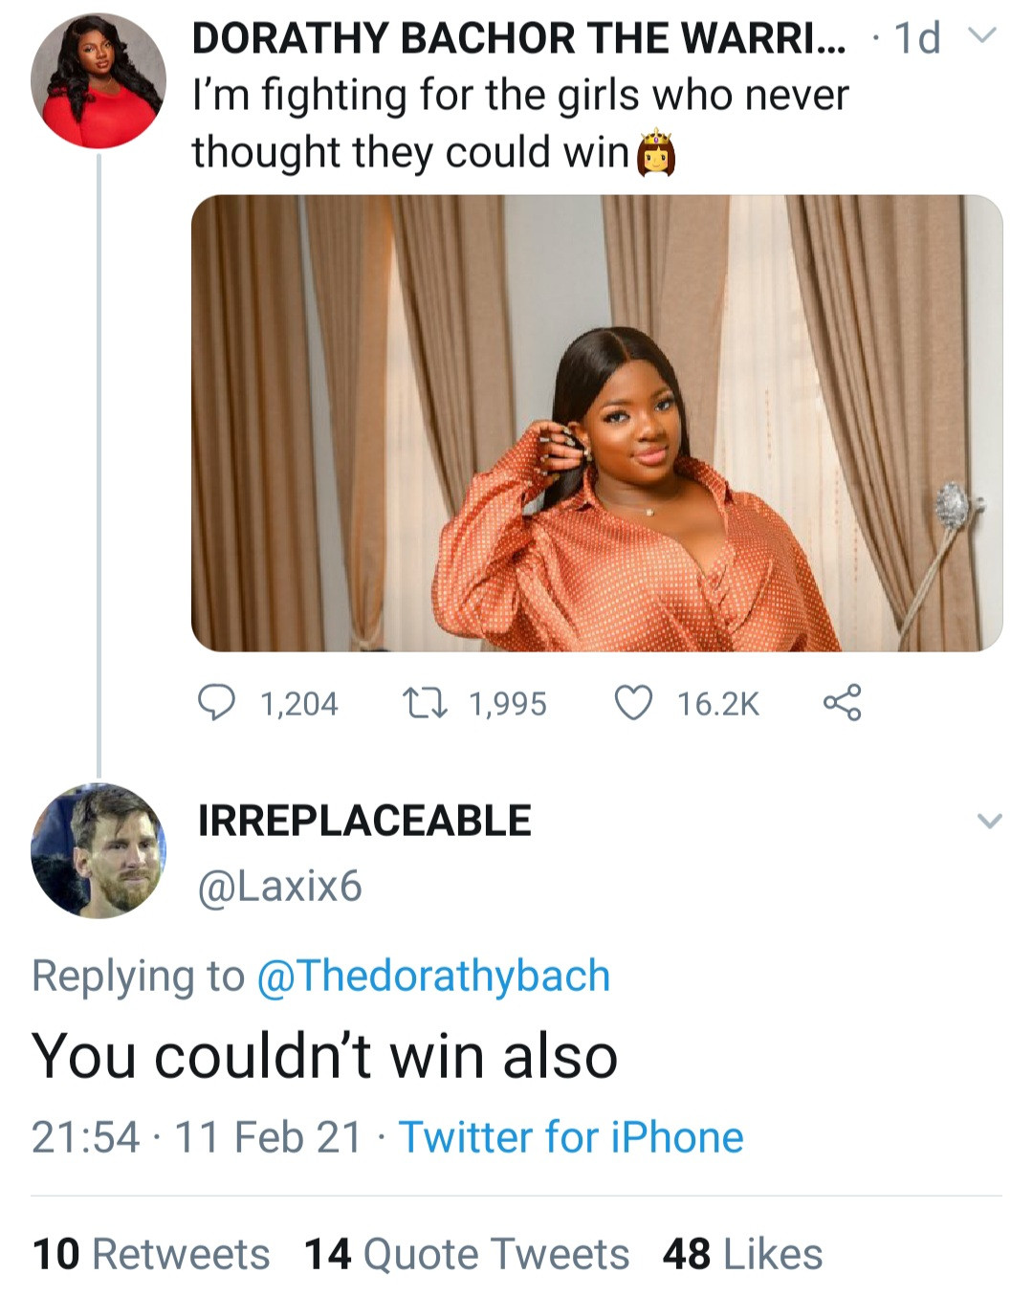
Task: Tap the share icon on the tweet
Action: click(x=842, y=703)
